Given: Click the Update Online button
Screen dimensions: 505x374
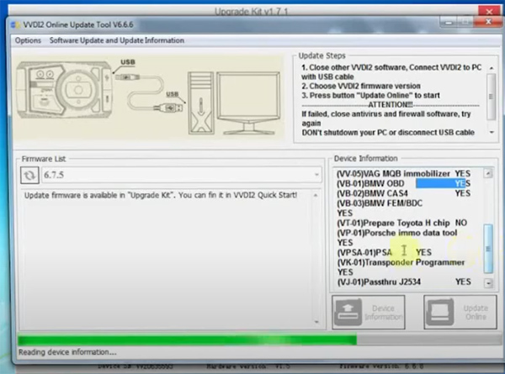Looking at the screenshot, I should [x=460, y=313].
